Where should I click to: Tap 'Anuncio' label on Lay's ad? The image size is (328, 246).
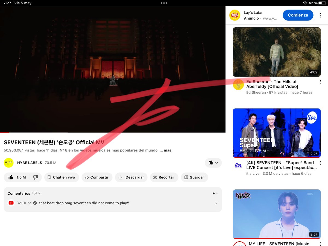click(251, 18)
